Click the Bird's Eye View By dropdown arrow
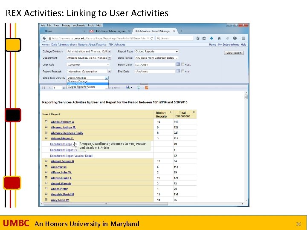 (x=107, y=78)
